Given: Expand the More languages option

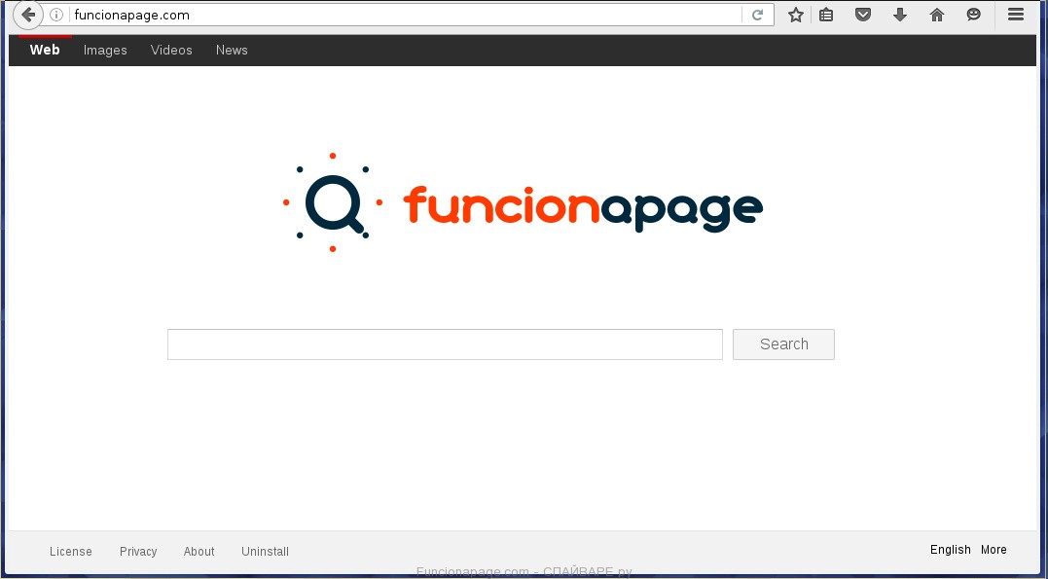Looking at the screenshot, I should tap(994, 550).
